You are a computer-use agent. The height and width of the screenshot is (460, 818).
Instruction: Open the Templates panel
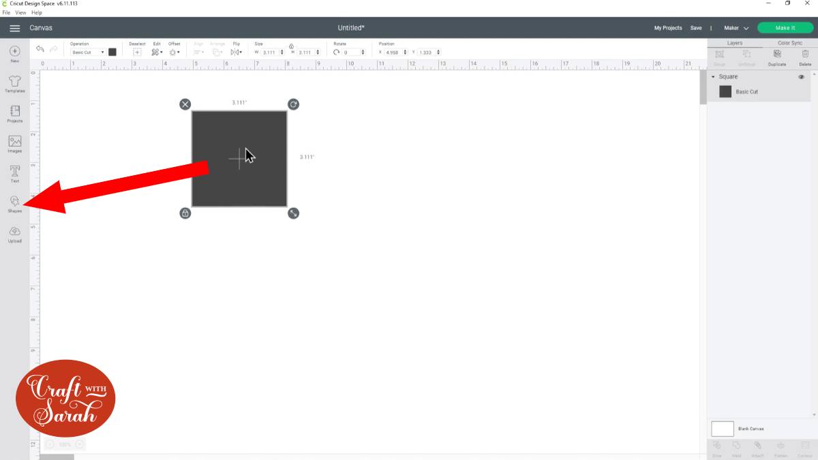14,84
